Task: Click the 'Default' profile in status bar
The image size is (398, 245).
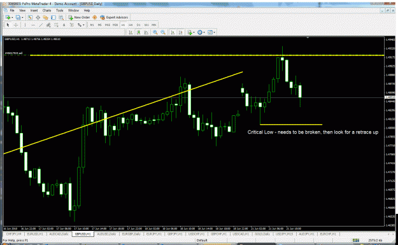Action: click(x=202, y=240)
